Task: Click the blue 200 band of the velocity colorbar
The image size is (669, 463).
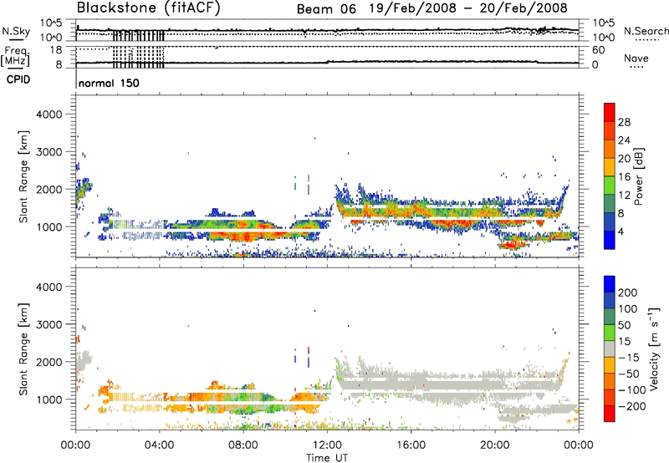Action: pyautogui.click(x=610, y=284)
